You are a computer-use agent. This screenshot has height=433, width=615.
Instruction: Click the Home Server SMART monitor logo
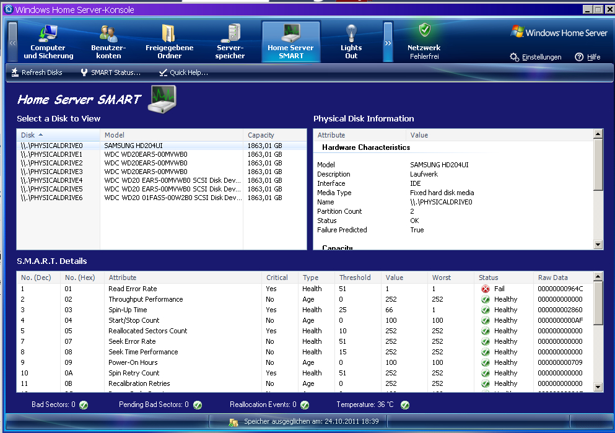(x=162, y=99)
